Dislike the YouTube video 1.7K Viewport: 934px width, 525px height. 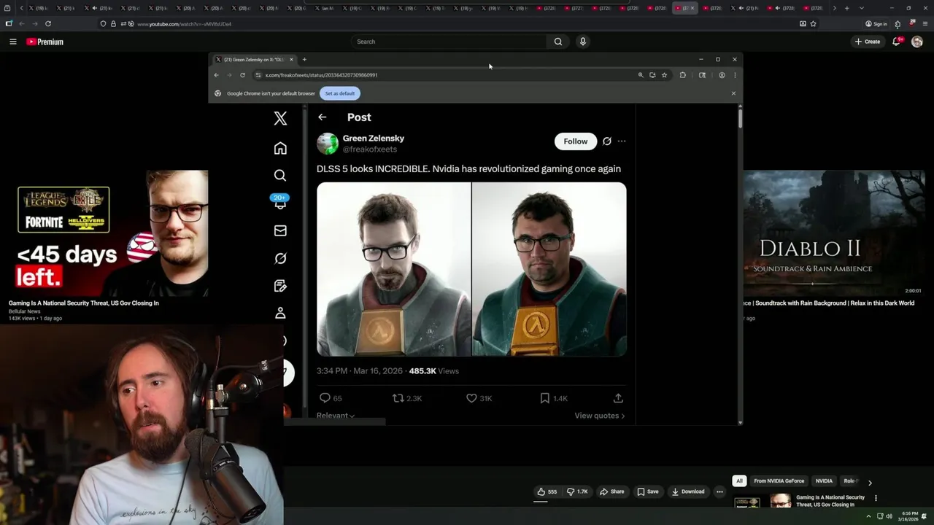pos(578,491)
